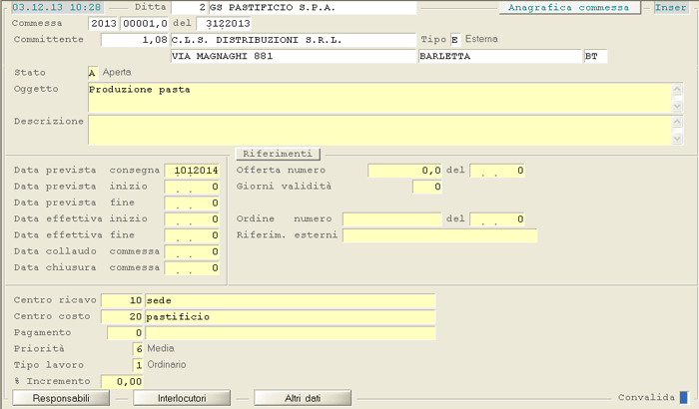Click the % Incremento field

coord(122,381)
